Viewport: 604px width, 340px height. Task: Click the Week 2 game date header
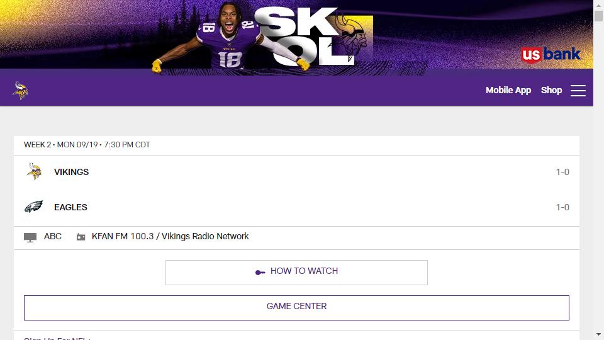point(87,145)
